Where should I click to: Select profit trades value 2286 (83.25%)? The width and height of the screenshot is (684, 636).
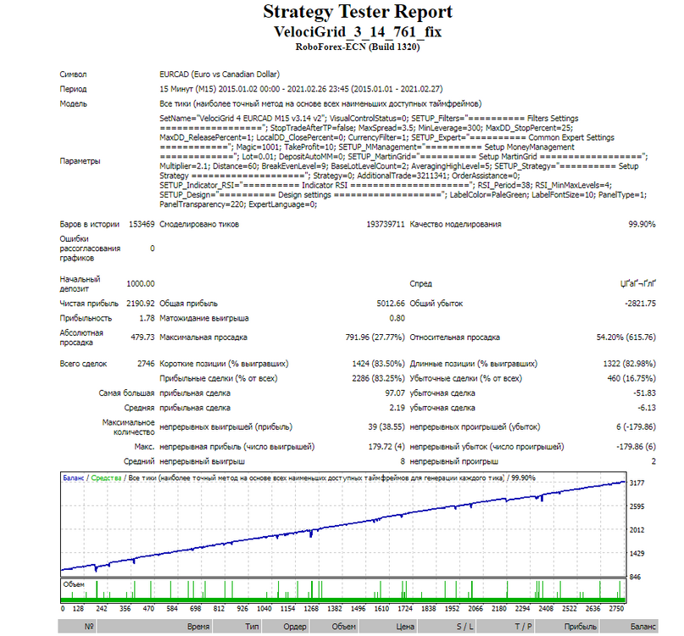378,378
